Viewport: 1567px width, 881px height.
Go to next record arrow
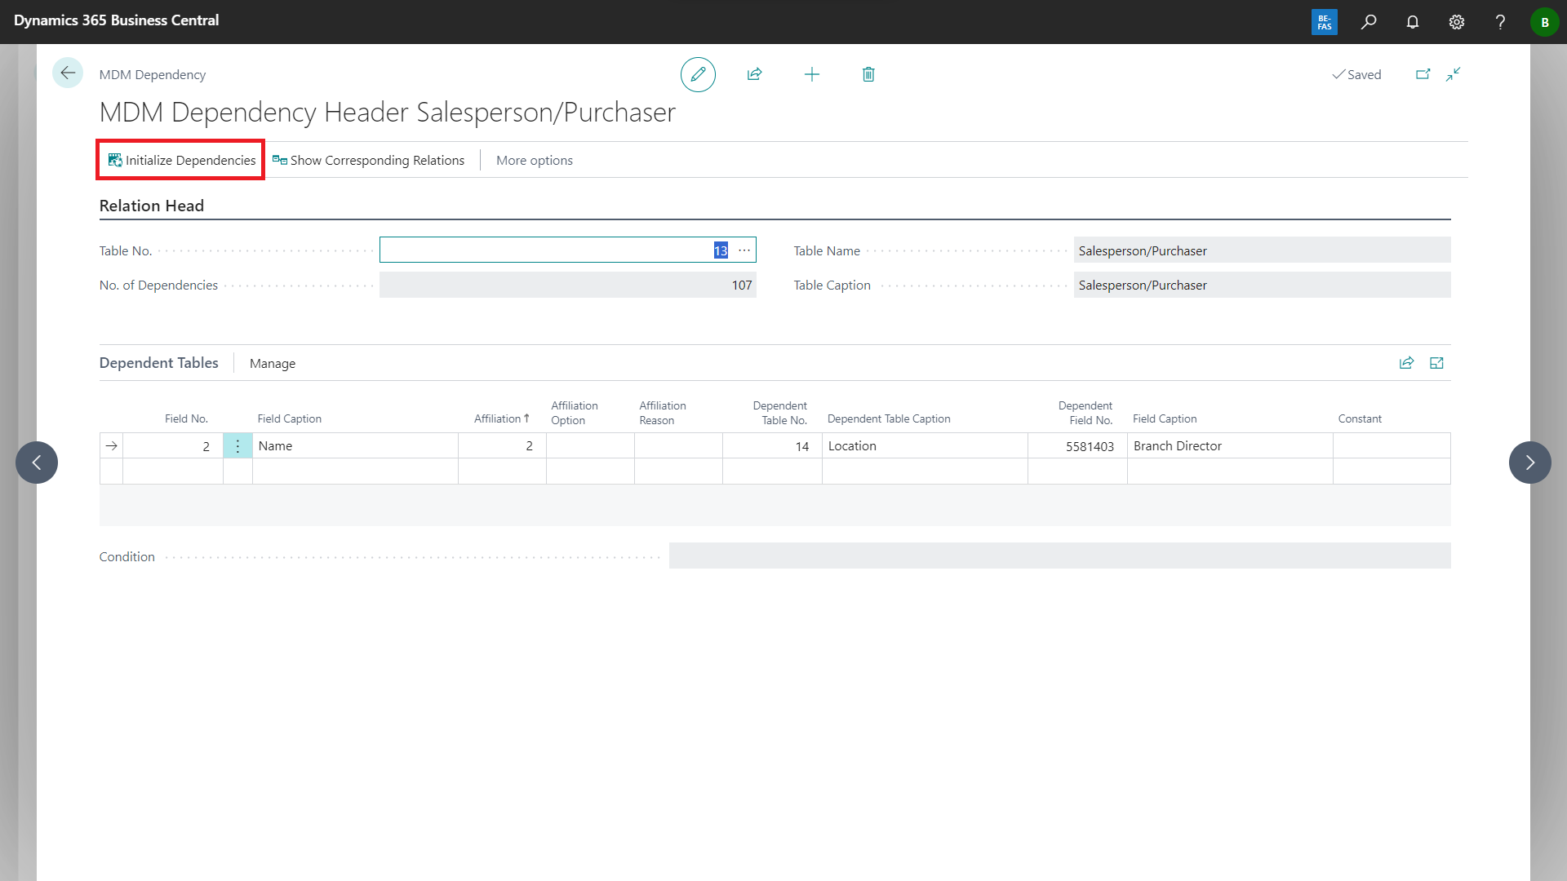[x=1530, y=463]
